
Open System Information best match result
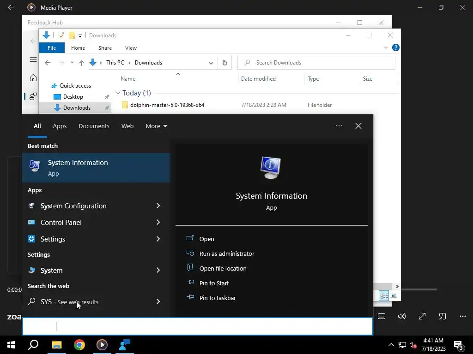pos(96,168)
